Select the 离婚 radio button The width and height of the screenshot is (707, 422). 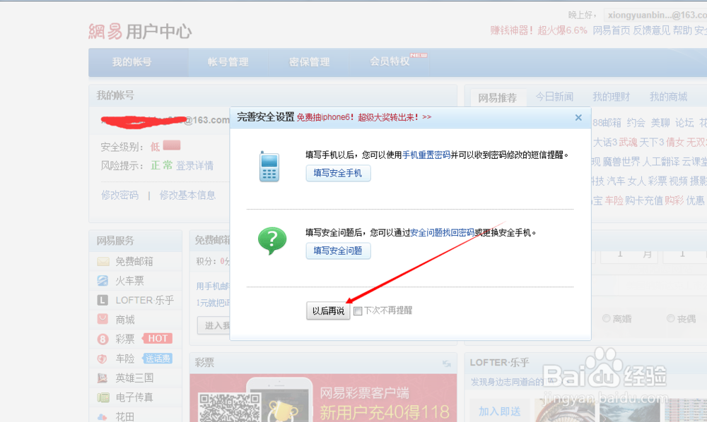coord(606,318)
